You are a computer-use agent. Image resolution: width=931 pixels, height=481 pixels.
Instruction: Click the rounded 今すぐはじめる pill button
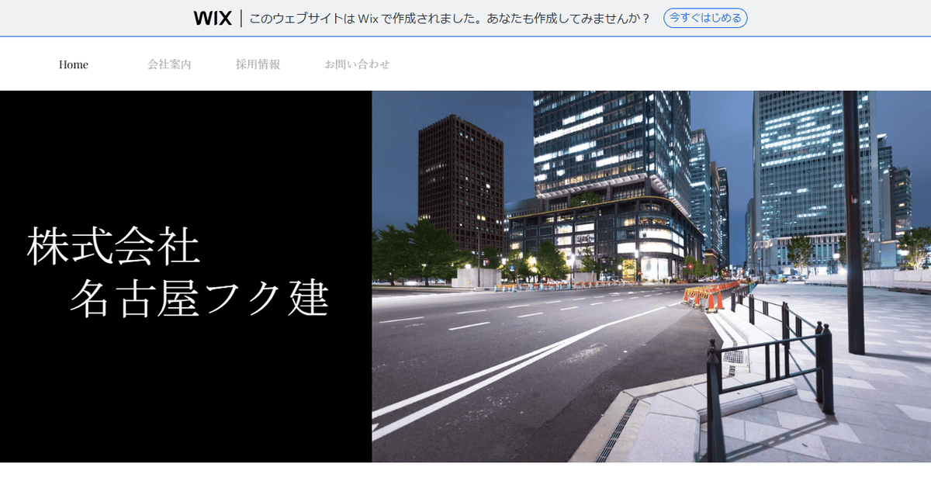point(704,18)
